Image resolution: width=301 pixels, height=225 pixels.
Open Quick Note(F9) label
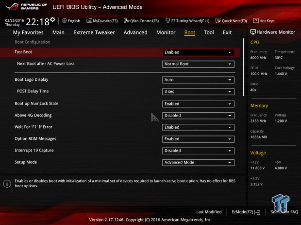point(234,21)
